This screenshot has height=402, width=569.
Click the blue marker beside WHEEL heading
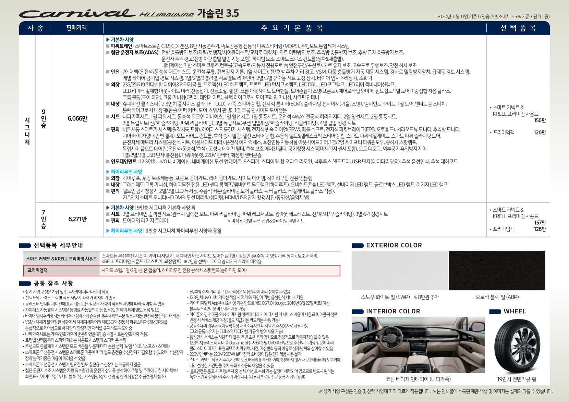pos(495,312)
